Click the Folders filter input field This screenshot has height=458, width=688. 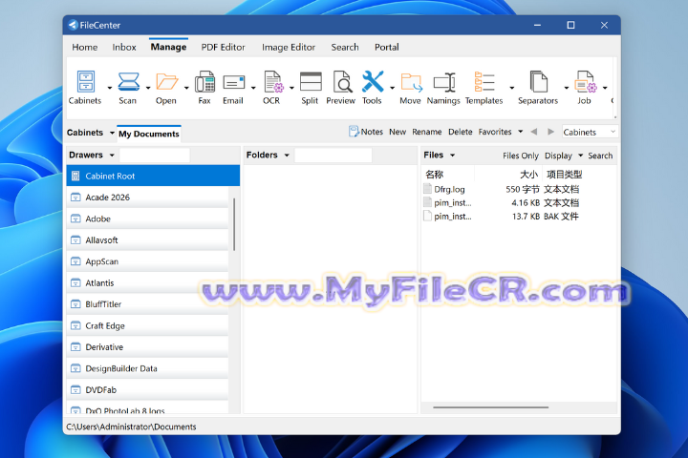click(x=333, y=156)
